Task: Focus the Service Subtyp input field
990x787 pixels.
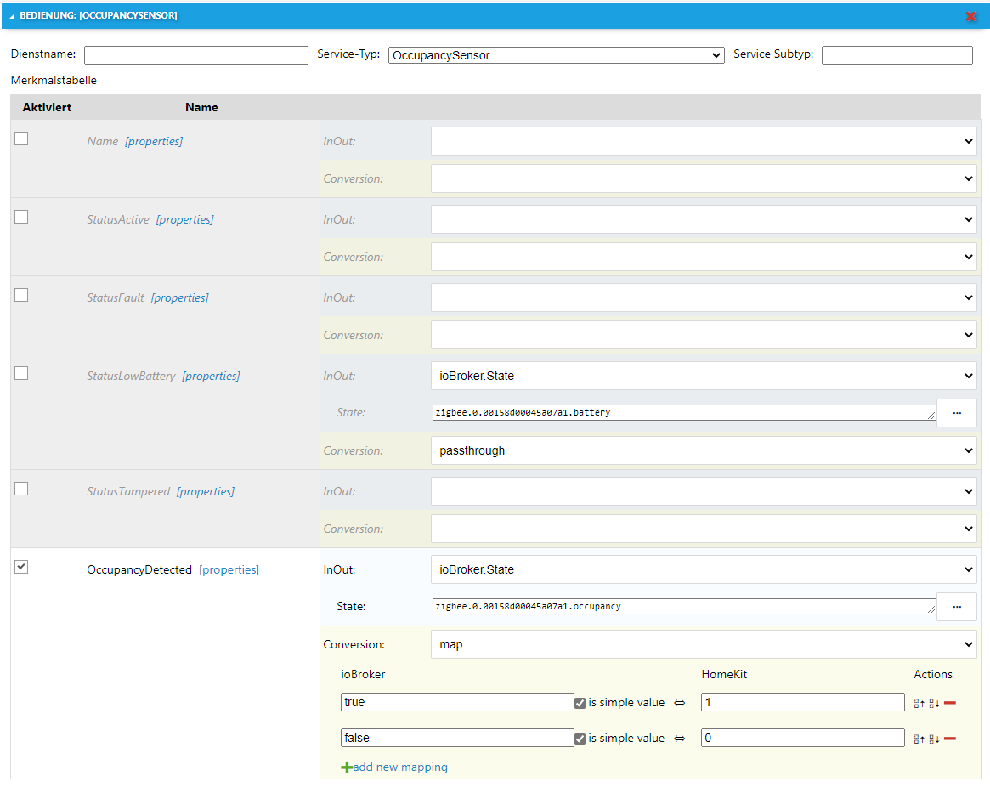Action: pos(897,55)
